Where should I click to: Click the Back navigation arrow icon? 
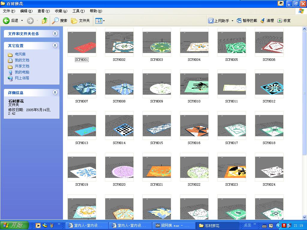6,21
